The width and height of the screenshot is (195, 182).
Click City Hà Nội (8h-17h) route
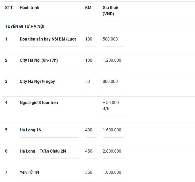[39, 60]
